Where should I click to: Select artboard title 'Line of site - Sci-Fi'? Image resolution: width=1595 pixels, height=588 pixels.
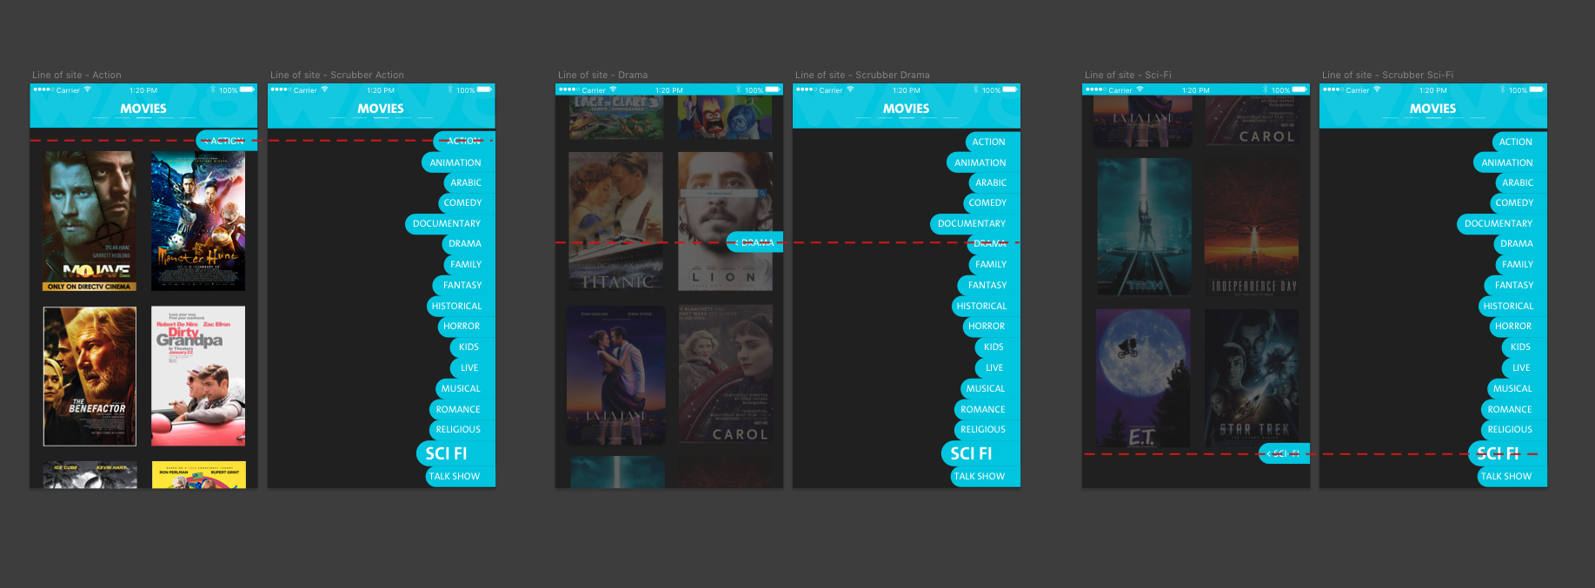click(1128, 75)
